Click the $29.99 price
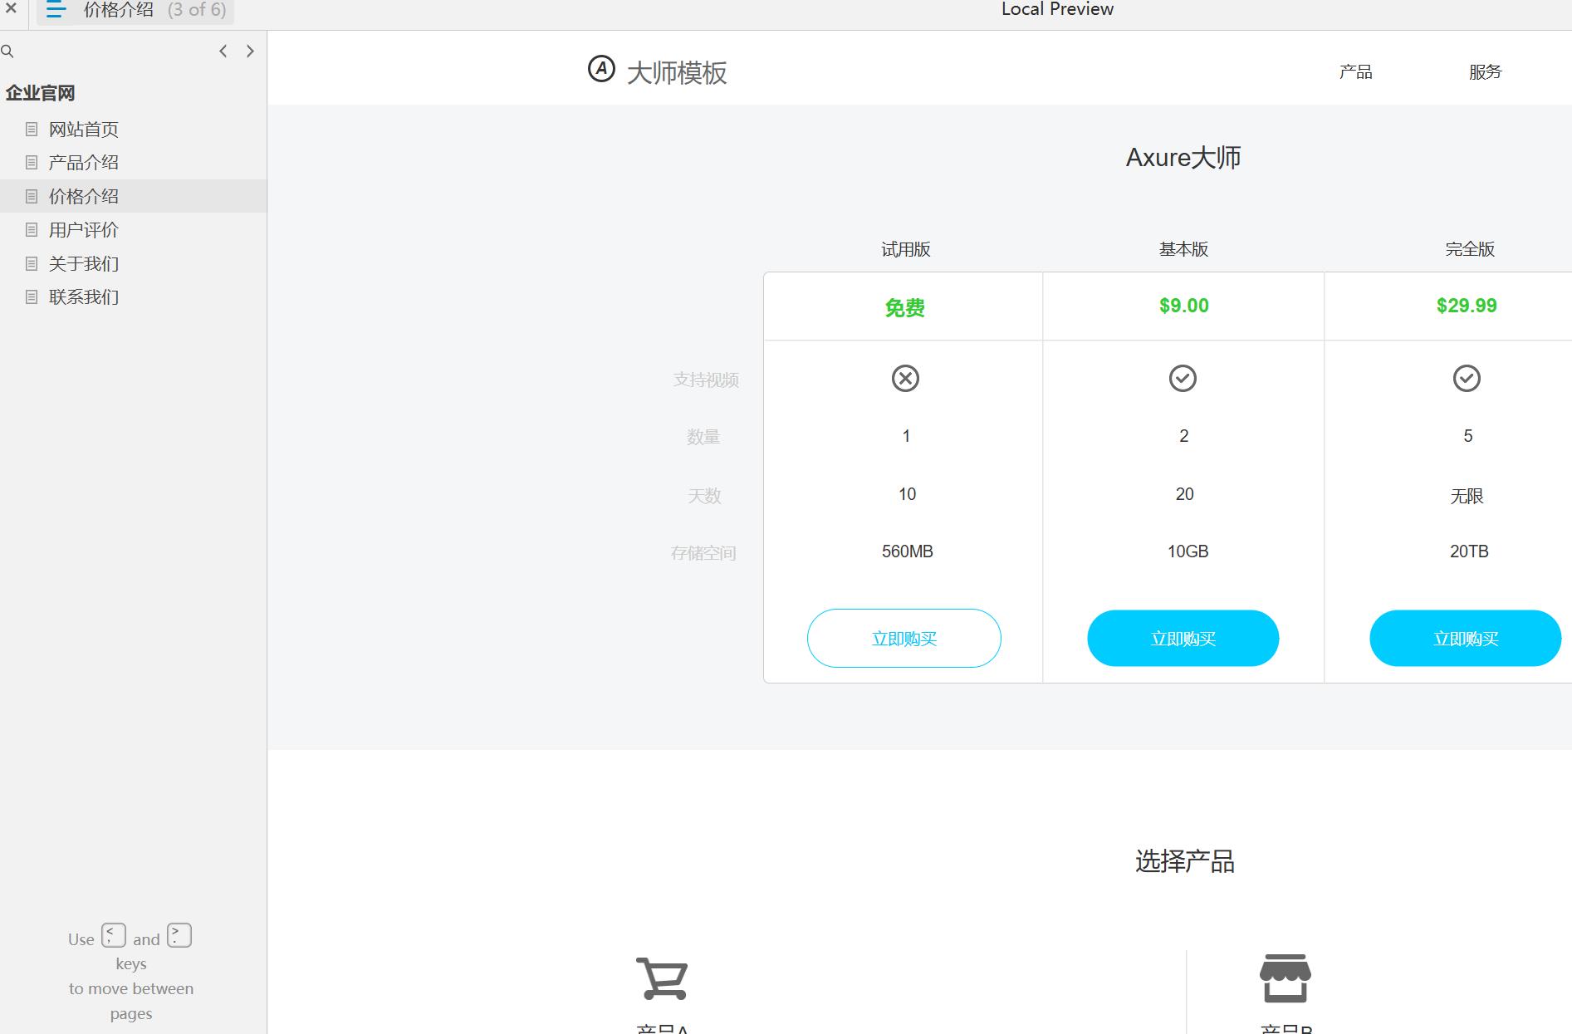 click(1467, 306)
